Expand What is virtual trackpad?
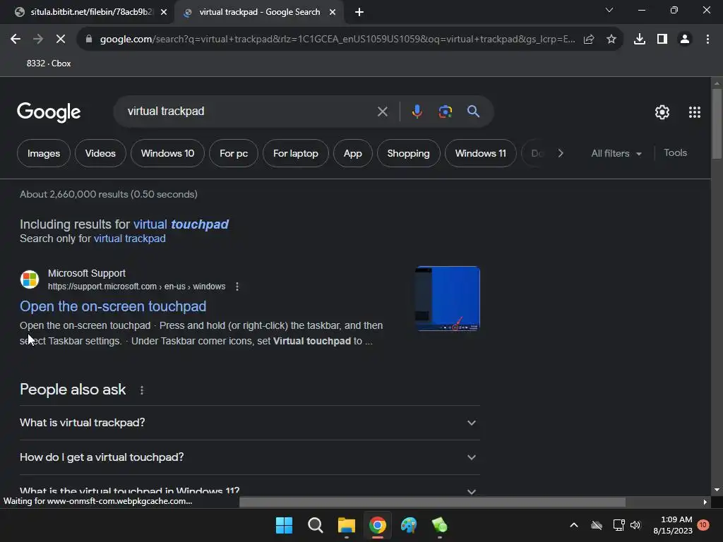723x542 pixels. (x=249, y=423)
